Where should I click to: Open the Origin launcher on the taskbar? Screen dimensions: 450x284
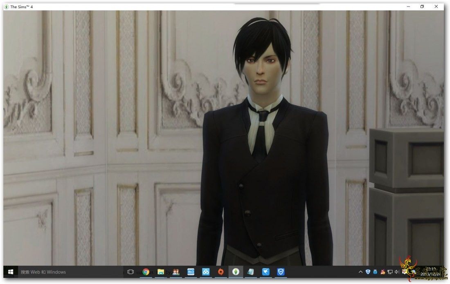coord(220,272)
